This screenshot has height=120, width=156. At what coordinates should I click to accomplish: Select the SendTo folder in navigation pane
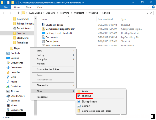click(x=17, y=33)
